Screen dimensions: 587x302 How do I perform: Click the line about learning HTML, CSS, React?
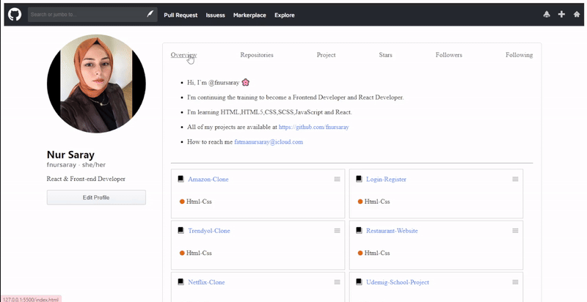269,112
